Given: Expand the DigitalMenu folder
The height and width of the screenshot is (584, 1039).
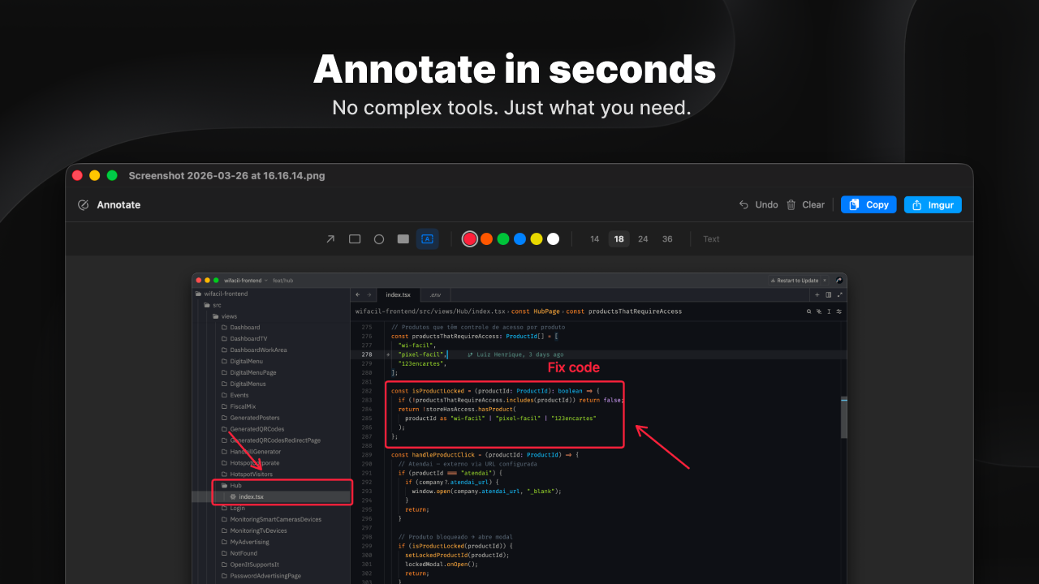Looking at the screenshot, I should click(x=242, y=361).
